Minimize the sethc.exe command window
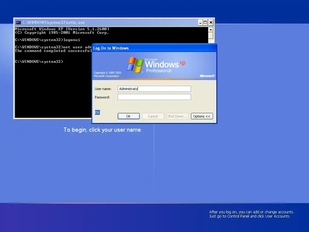 (x=200, y=22)
